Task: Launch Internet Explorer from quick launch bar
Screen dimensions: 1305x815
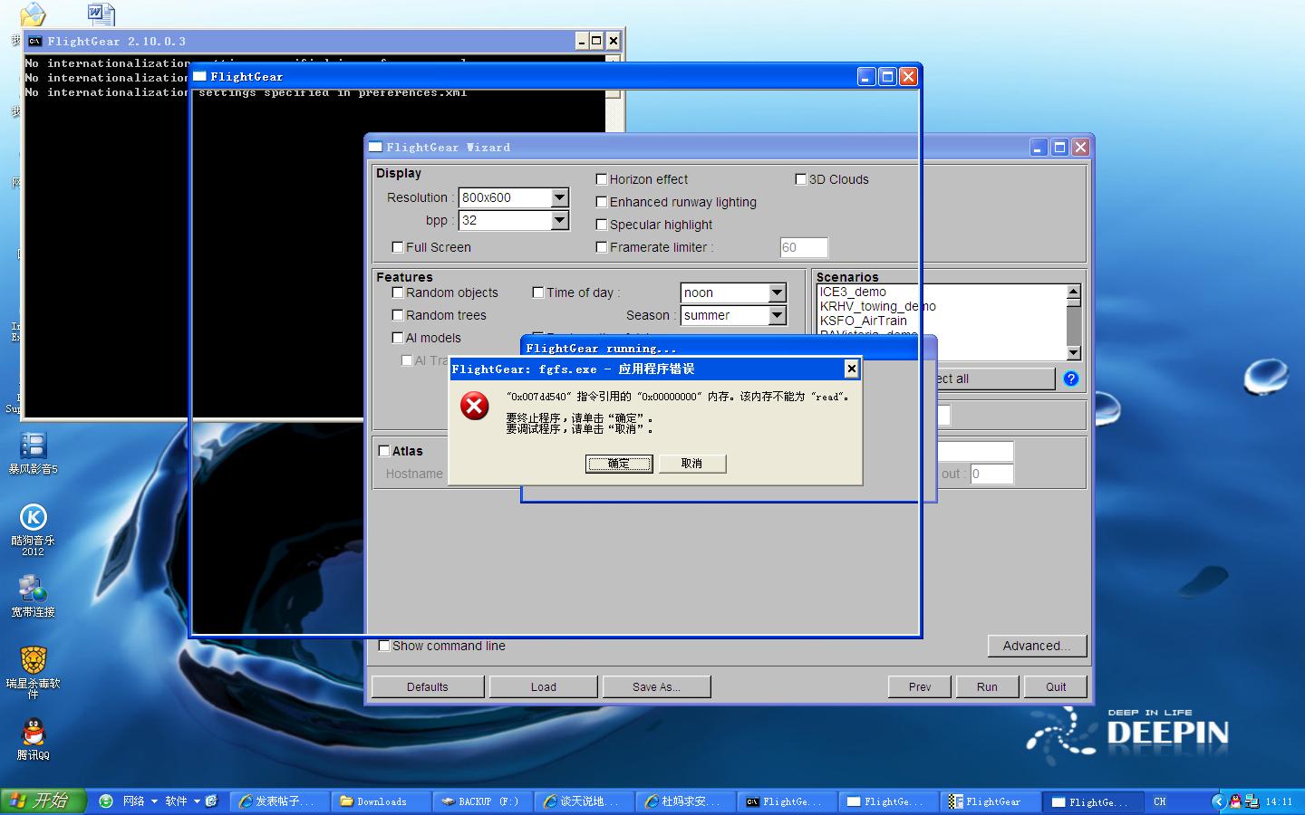Action: point(212,801)
